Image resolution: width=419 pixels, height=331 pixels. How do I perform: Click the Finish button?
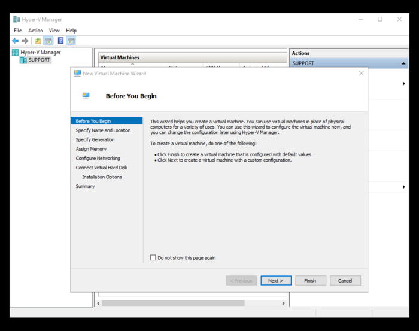click(x=311, y=281)
